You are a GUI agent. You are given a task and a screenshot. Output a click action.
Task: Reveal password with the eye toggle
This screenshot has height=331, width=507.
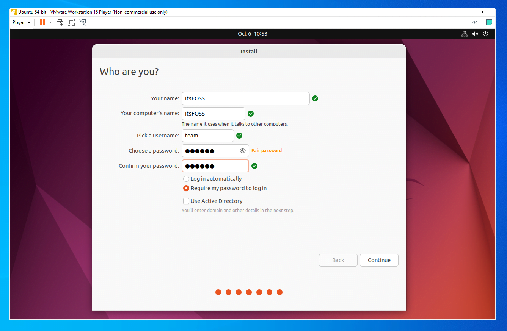(242, 150)
